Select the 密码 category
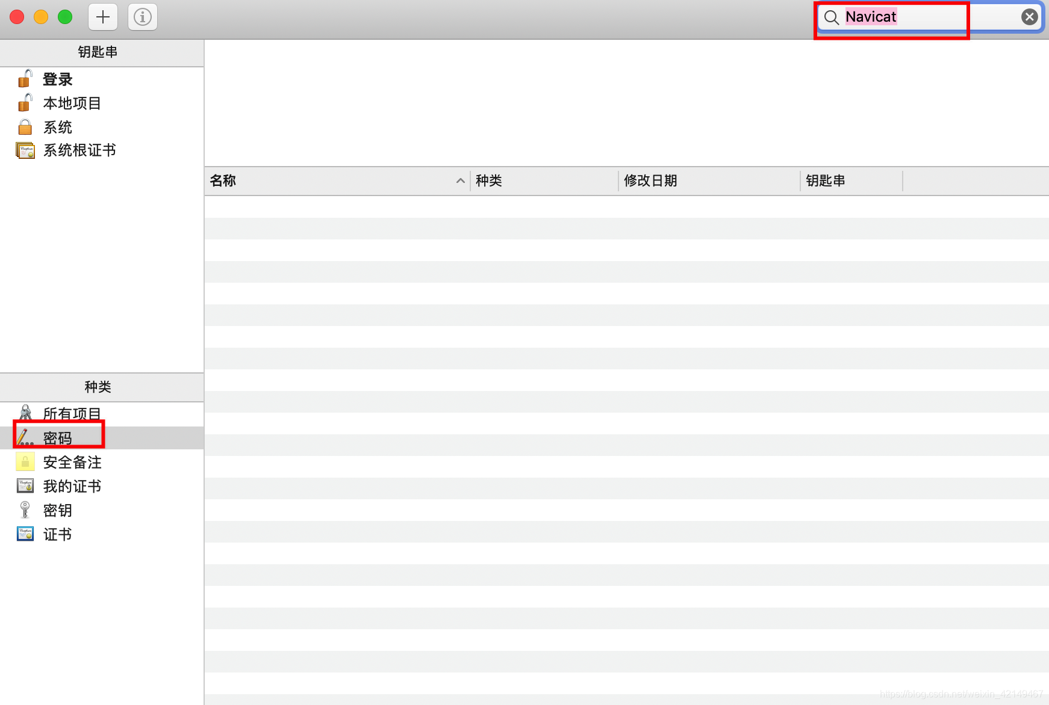Image resolution: width=1049 pixels, height=705 pixels. point(102,438)
